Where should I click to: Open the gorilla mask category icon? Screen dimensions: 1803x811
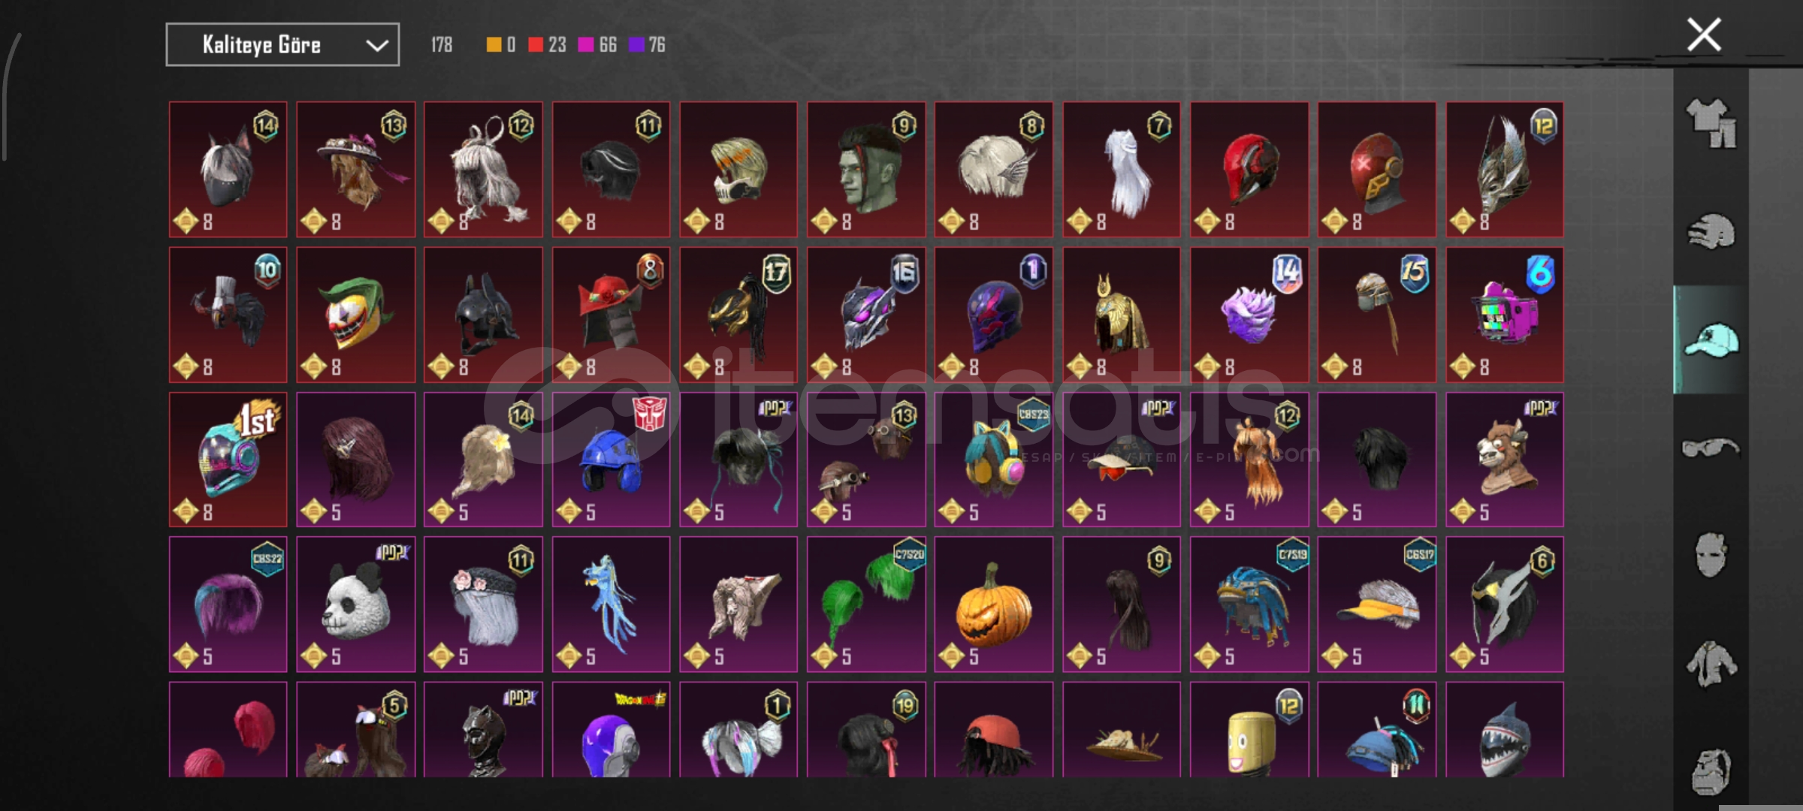1711,771
